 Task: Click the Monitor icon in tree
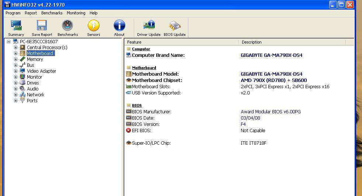tap(22, 77)
